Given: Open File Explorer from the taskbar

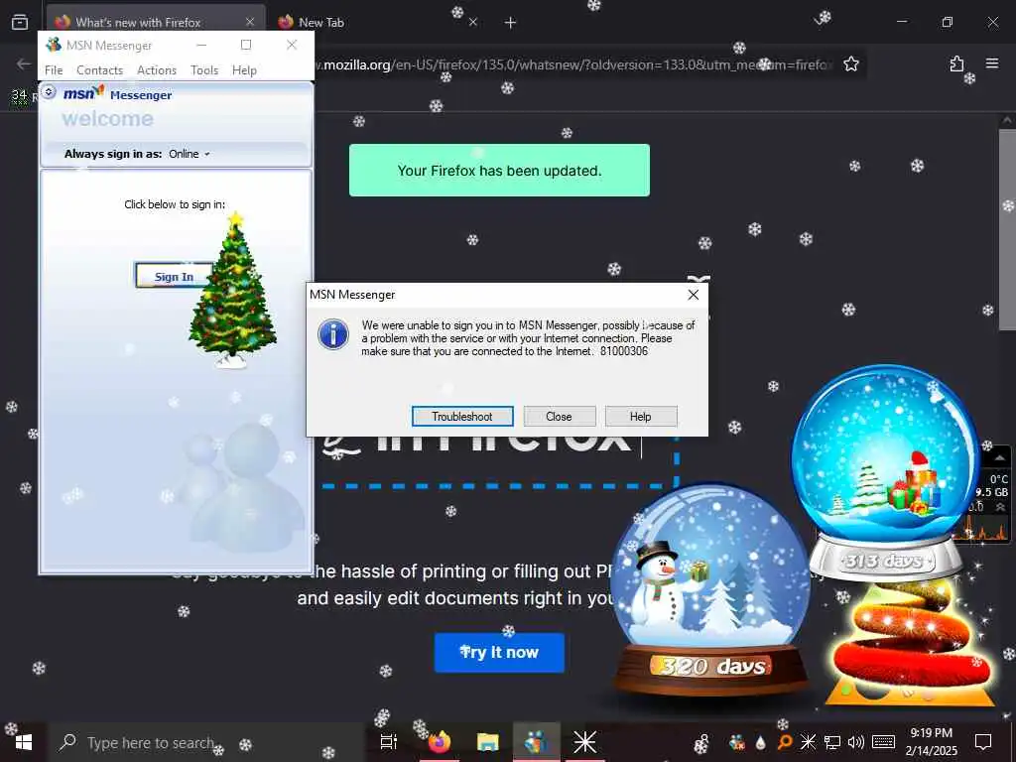Looking at the screenshot, I should (x=487, y=742).
